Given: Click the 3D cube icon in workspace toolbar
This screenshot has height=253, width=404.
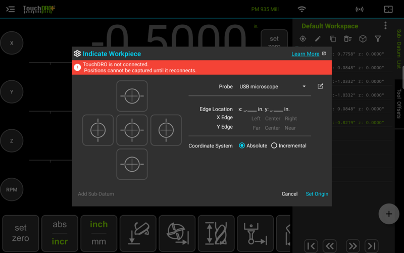Looking at the screenshot, I should point(363,39).
